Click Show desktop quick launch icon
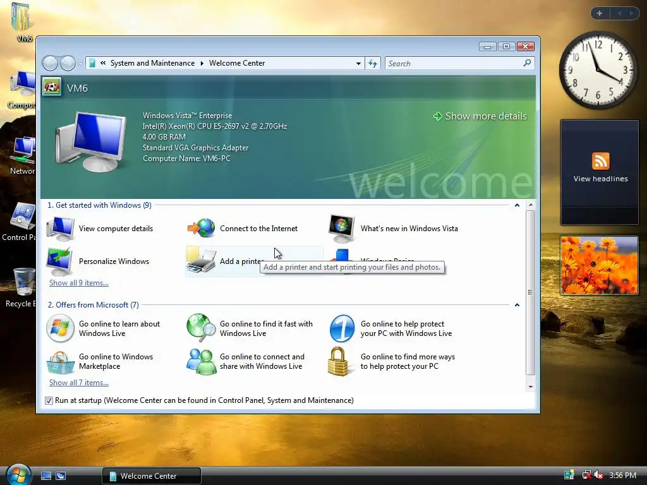The height and width of the screenshot is (485, 647). tap(45, 476)
